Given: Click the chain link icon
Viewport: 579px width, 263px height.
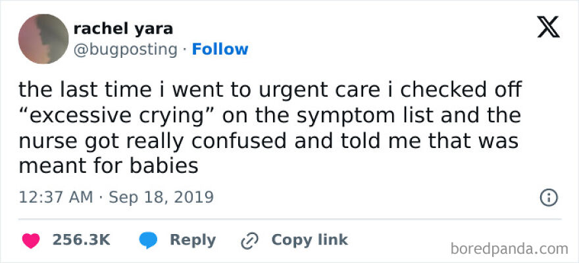Looking at the screenshot, I should tap(249, 240).
